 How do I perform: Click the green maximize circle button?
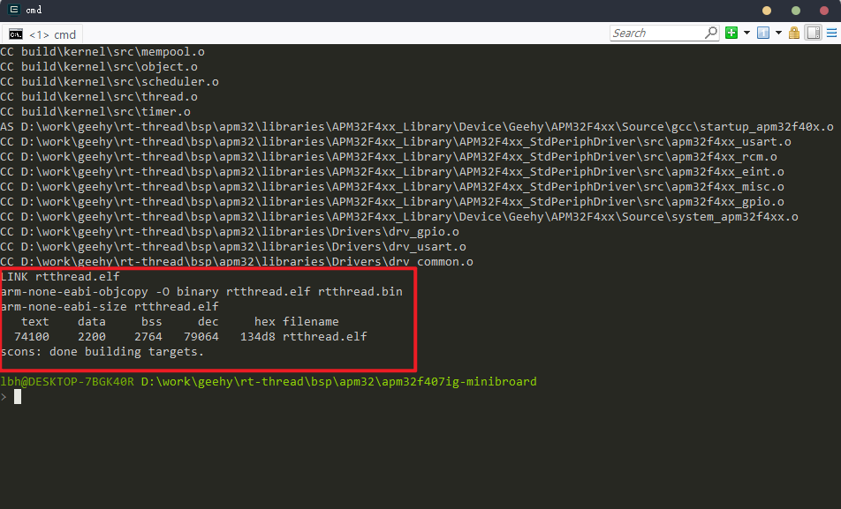796,11
